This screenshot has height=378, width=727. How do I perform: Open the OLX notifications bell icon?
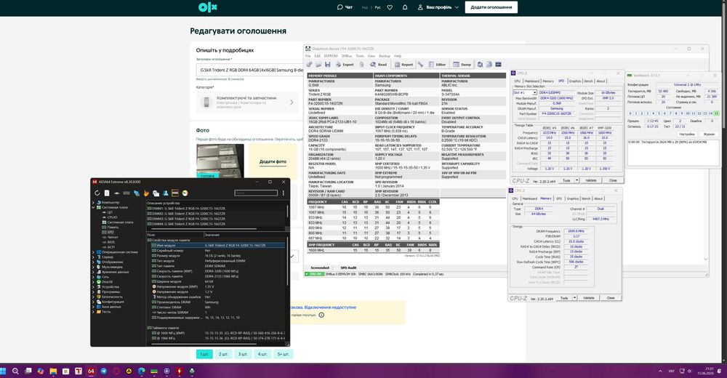405,7
